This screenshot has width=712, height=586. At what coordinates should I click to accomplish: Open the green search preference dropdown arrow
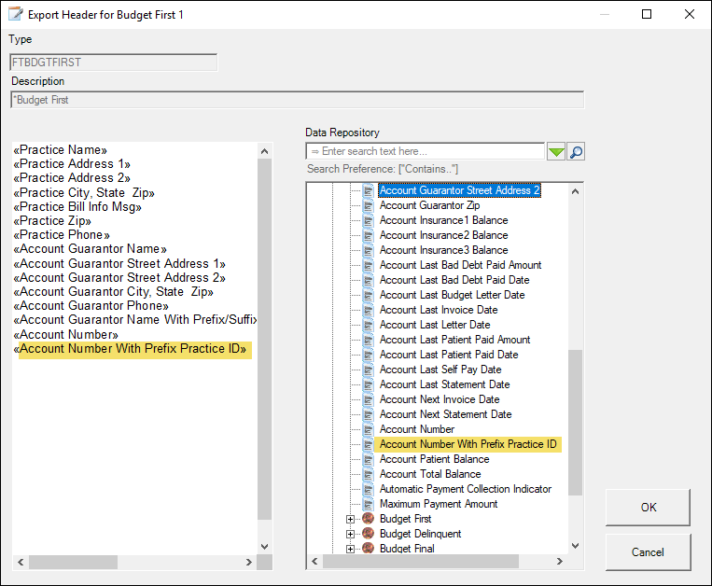[x=556, y=152]
